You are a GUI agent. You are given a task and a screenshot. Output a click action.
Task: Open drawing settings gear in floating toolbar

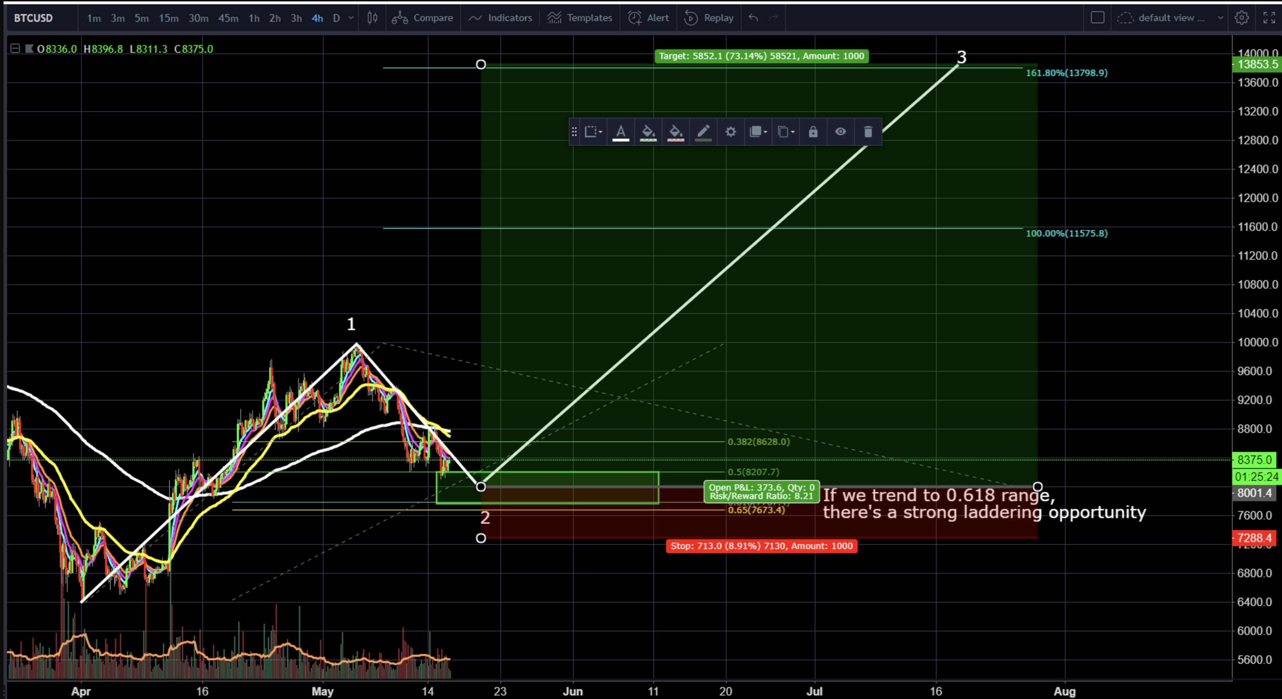pos(731,132)
